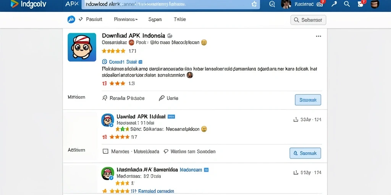
Task: Open the three-dots menu on the first card
Action: 318,36
